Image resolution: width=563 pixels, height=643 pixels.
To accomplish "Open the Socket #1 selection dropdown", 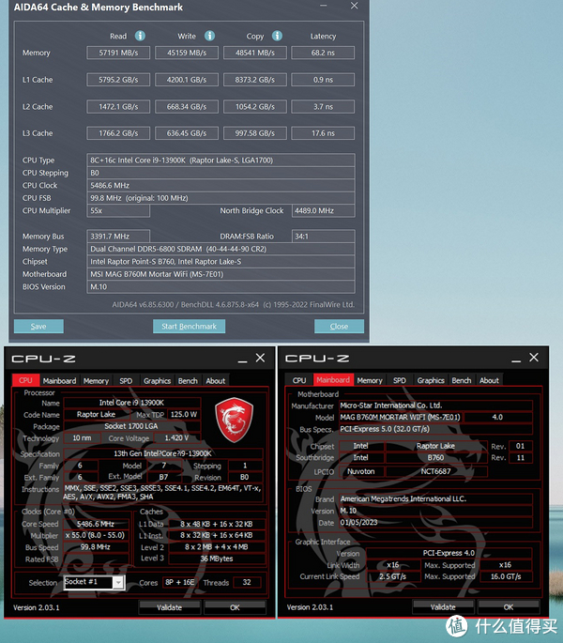I will coord(117,582).
